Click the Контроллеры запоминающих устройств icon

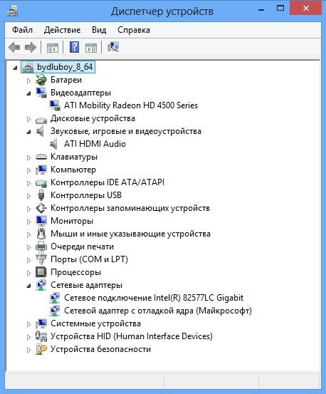point(41,208)
